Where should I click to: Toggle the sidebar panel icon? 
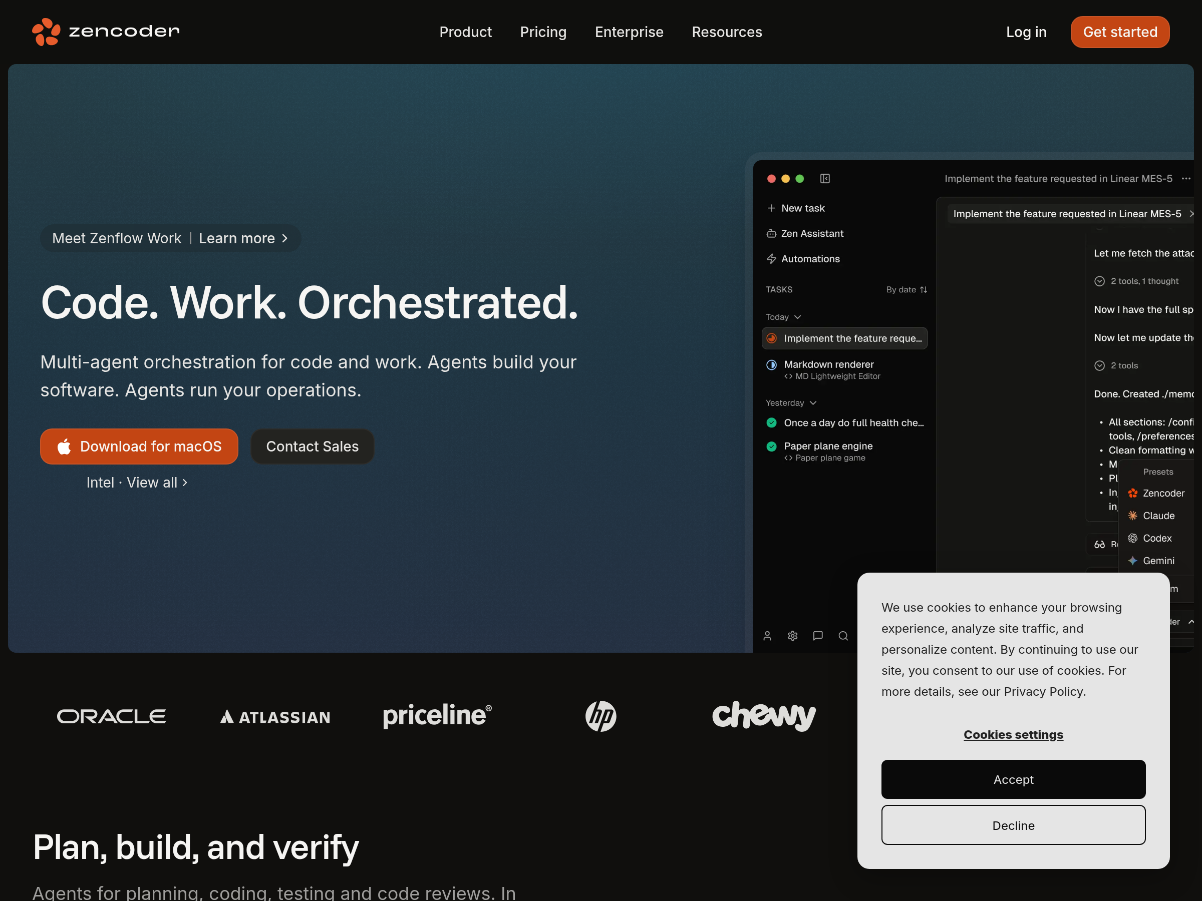pos(824,179)
